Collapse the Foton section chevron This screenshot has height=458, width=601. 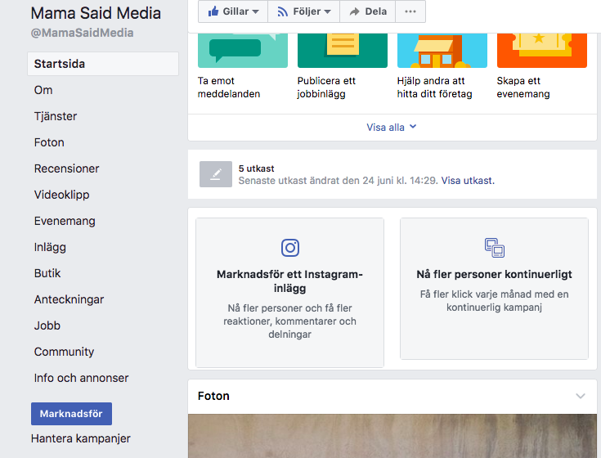(x=581, y=396)
